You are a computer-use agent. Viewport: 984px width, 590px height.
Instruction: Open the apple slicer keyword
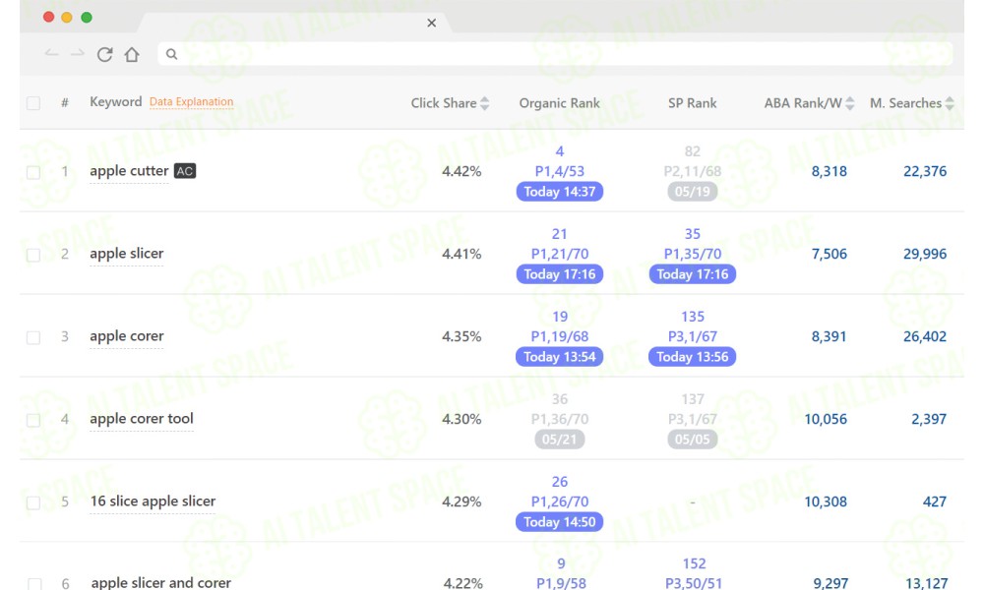click(x=127, y=254)
